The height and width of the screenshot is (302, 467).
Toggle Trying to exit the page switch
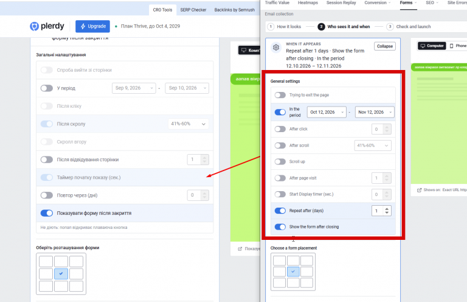tap(280, 95)
